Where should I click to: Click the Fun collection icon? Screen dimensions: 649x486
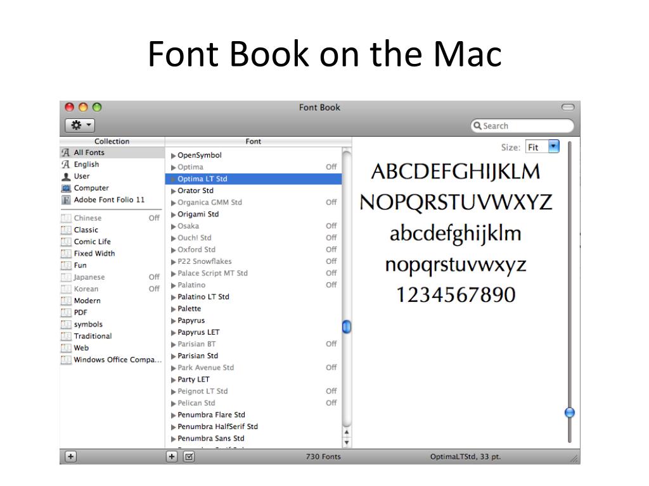pos(66,265)
